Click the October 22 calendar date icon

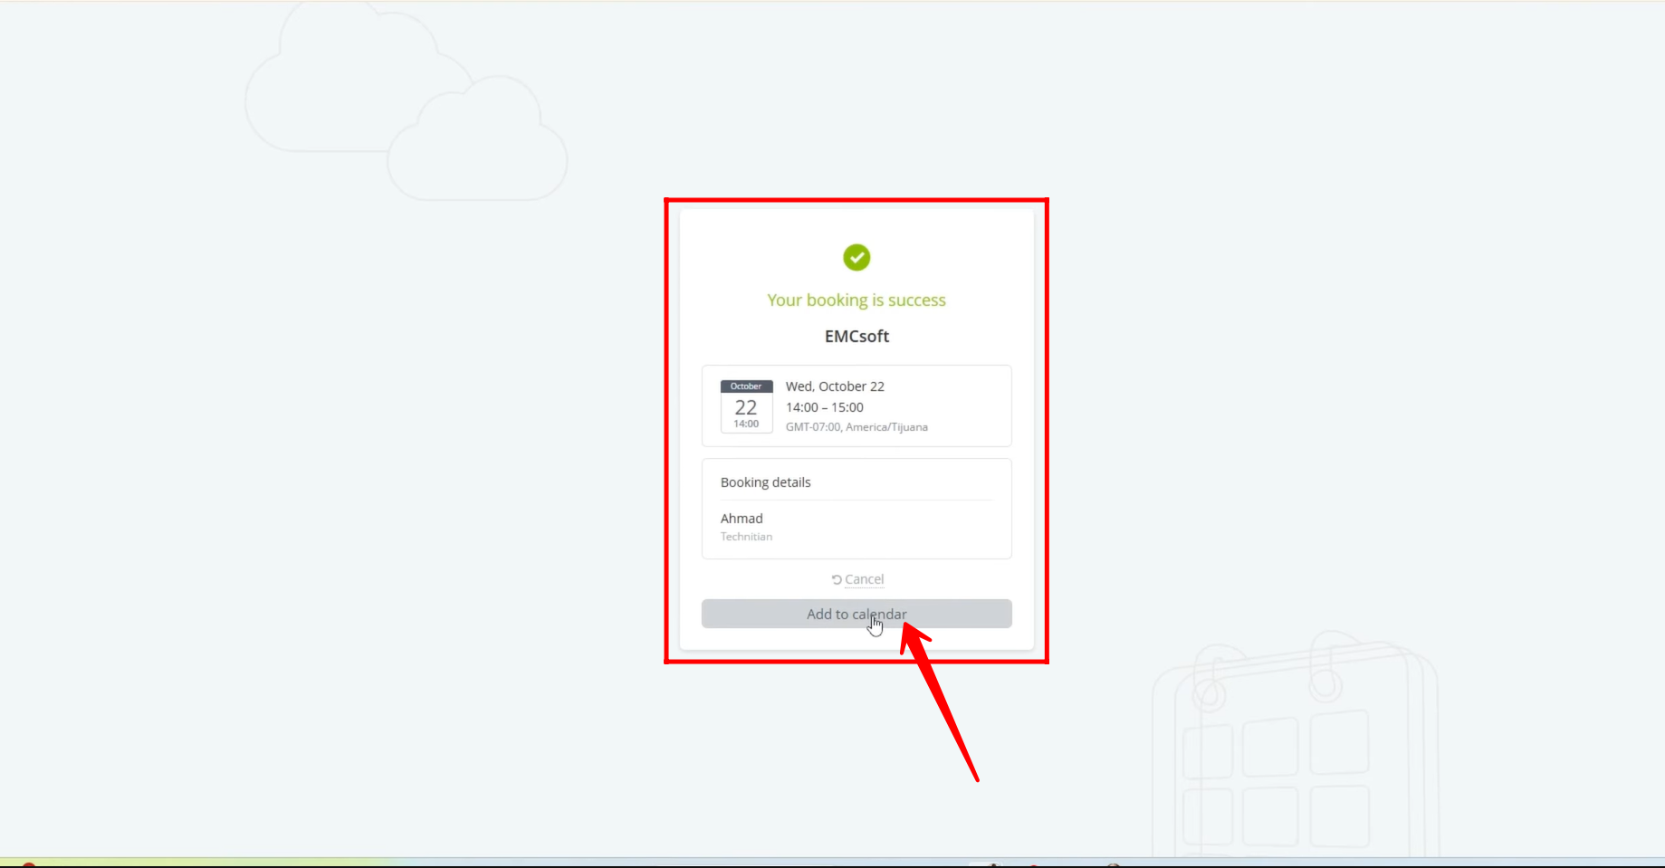(x=746, y=406)
